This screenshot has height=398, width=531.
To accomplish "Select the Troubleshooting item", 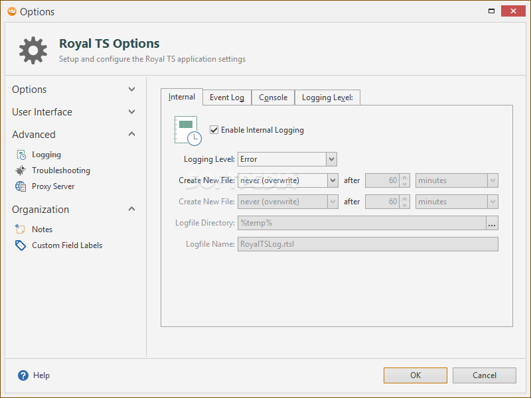I will tap(61, 170).
